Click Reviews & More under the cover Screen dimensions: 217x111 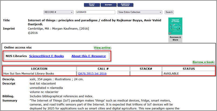pos(175,38)
